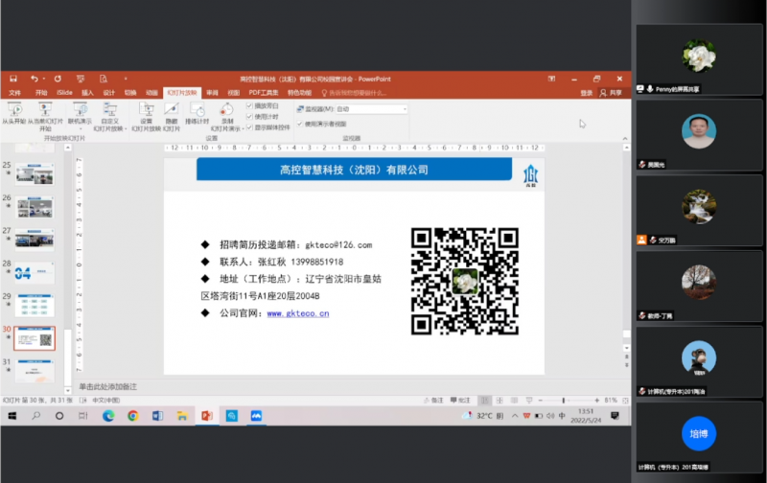The image size is (767, 483).
Task: Click the Share (共享) button
Action: click(x=610, y=93)
